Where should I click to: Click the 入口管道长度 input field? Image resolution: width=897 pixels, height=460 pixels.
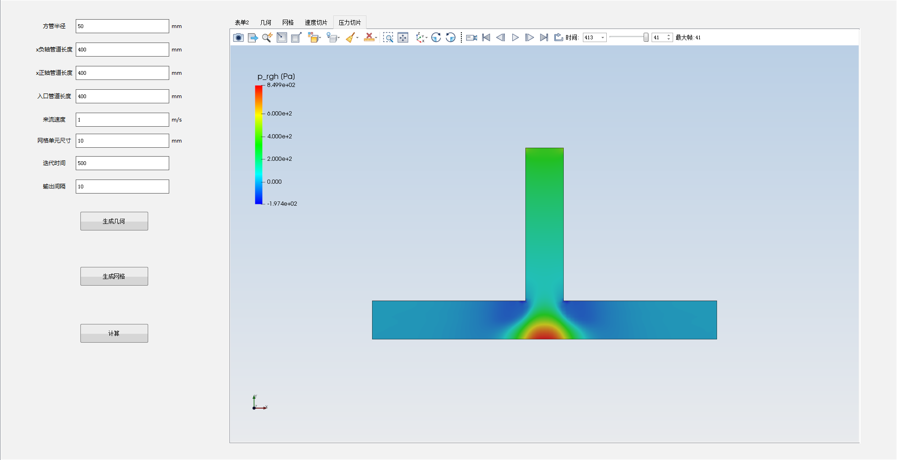pos(122,96)
